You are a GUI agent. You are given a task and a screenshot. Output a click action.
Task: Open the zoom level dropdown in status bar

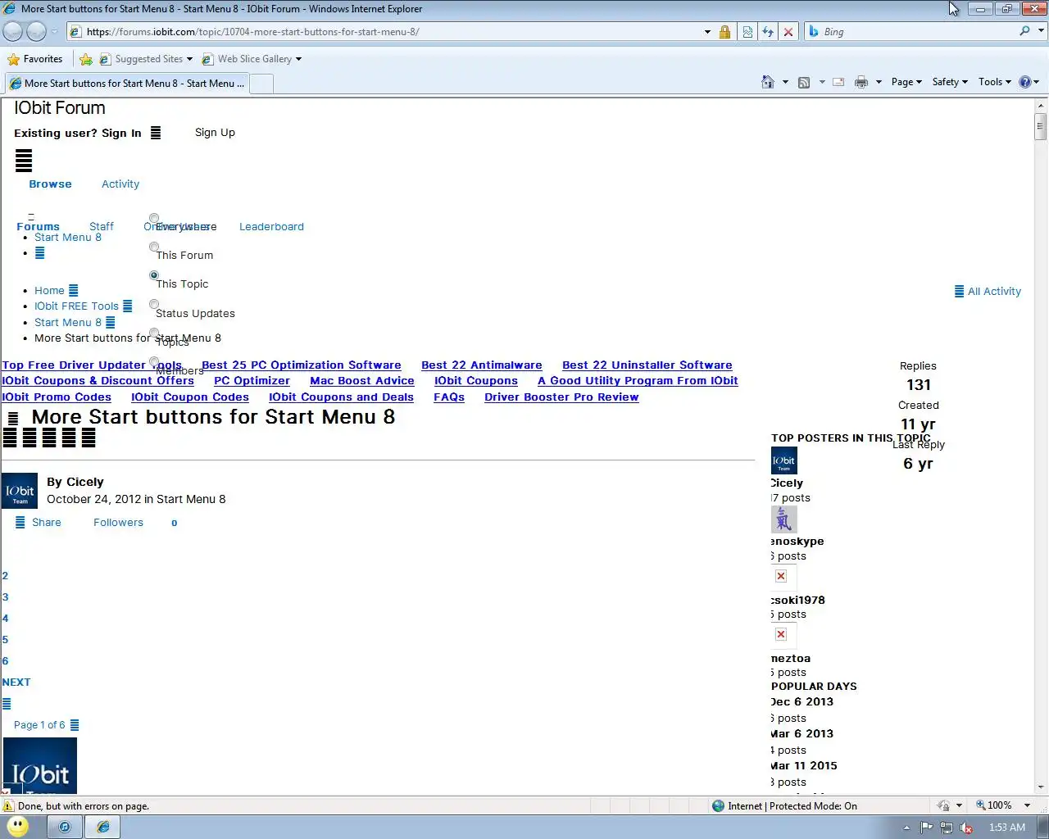1028,805
